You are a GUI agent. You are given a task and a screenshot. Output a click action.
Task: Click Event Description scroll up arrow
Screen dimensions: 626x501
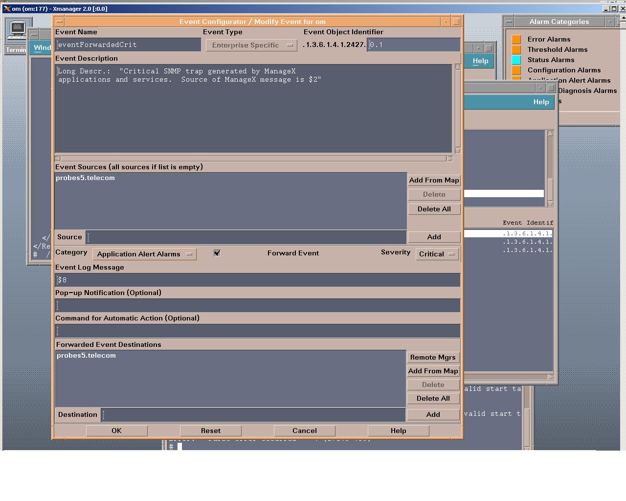[458, 67]
